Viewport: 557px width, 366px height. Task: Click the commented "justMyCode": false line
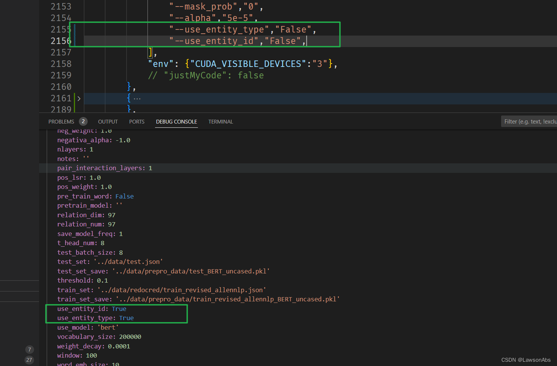(x=206, y=75)
